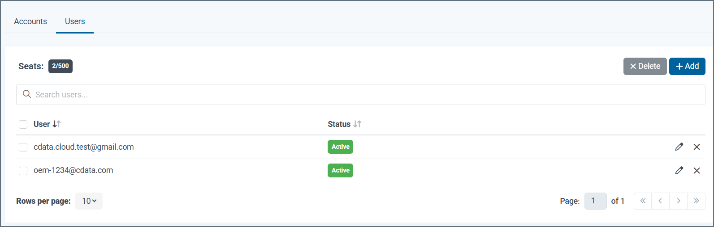The image size is (714, 227).
Task: Click the X icon for oem-1234@cdata.com
Action: [x=697, y=170]
